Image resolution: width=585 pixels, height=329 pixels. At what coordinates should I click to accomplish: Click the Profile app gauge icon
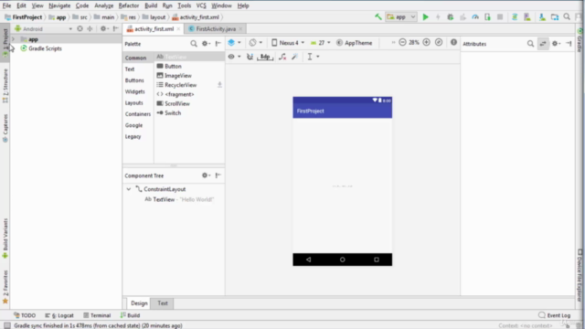[475, 16]
